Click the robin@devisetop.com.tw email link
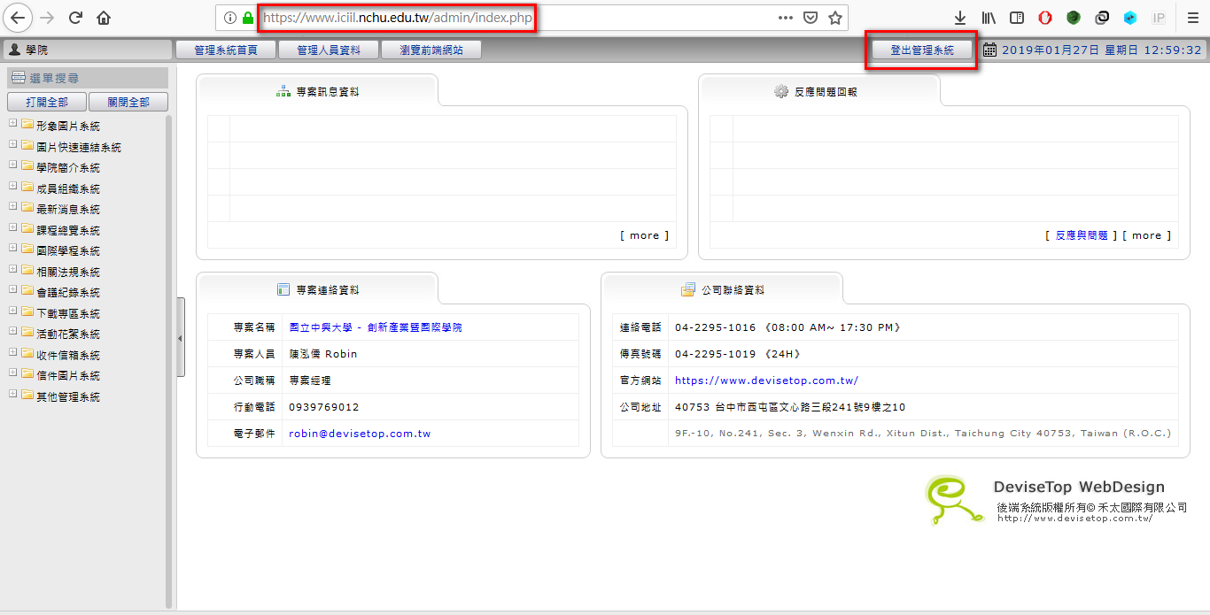This screenshot has width=1210, height=615. pos(360,434)
